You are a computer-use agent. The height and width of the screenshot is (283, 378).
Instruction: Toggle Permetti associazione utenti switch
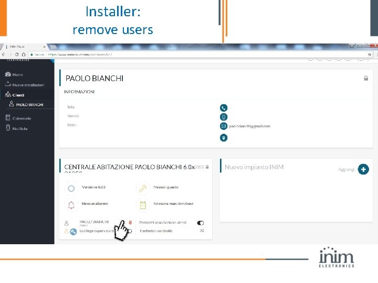(x=201, y=223)
